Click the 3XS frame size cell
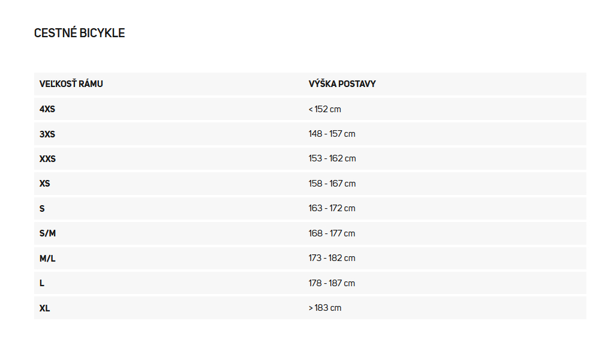The width and height of the screenshot is (614, 342). (47, 134)
